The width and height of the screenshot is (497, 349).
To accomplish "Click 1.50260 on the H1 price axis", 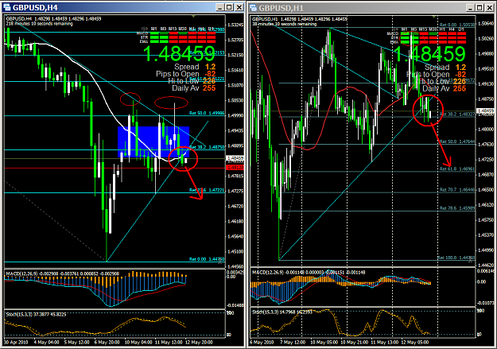I will point(486,39).
